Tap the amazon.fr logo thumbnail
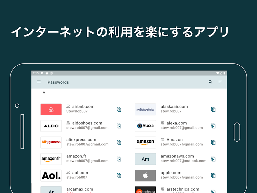Image resolution: width=257 pixels, height=193 pixels. click(51, 159)
